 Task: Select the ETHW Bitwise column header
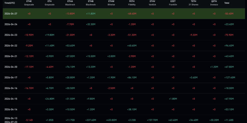point(111,3)
